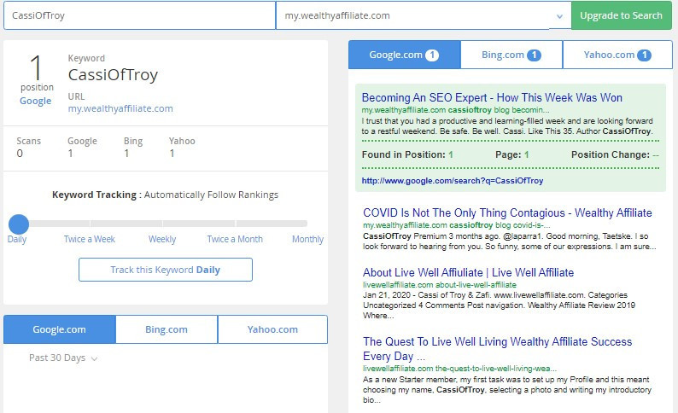
Task: Click the large position number 1
Action: (x=36, y=67)
